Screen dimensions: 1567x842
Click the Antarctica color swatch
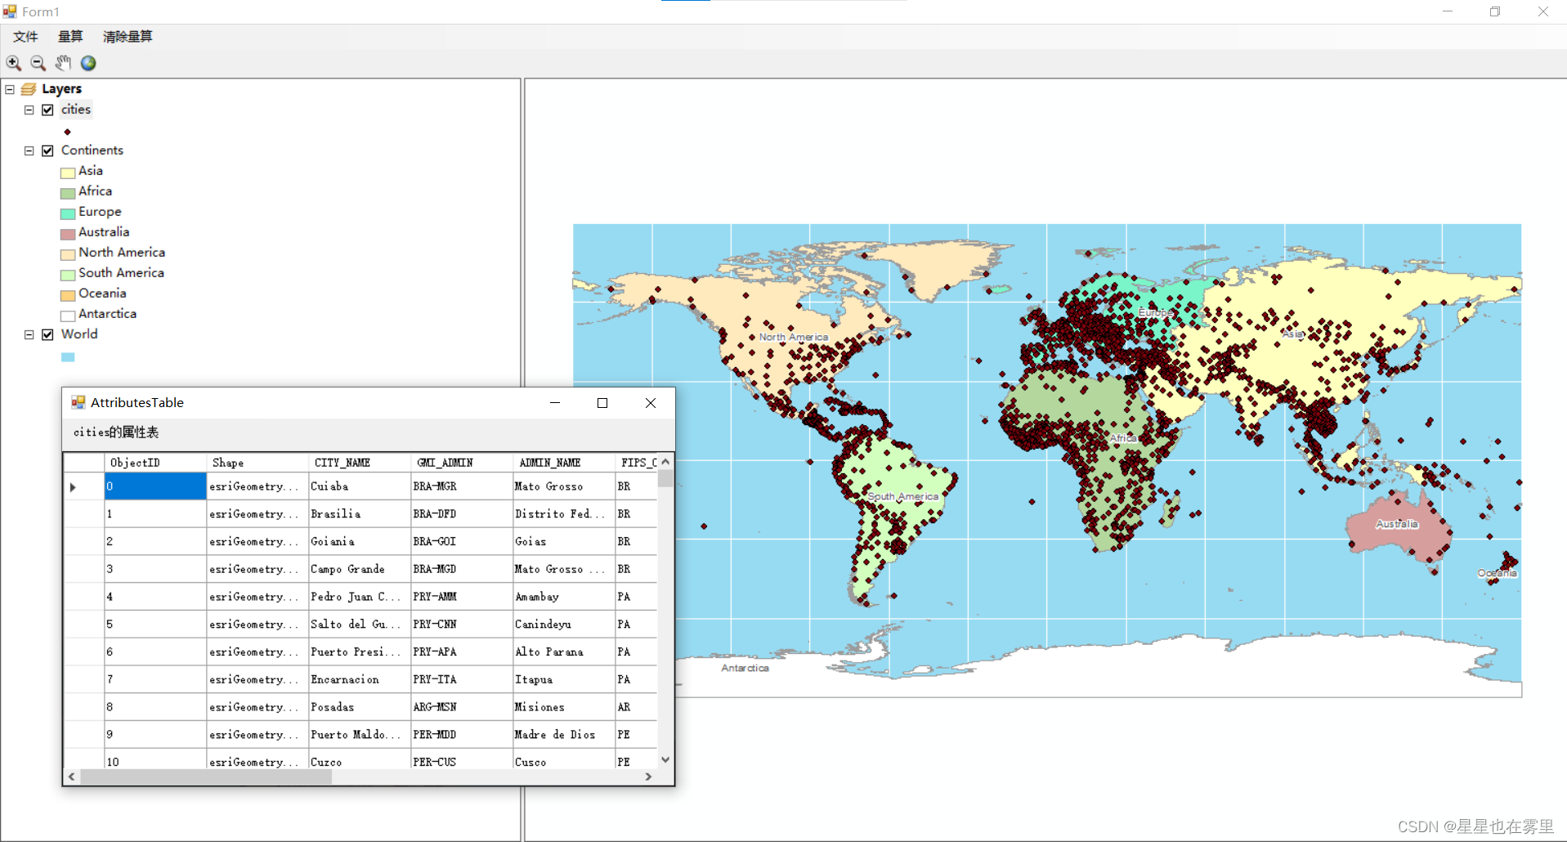[68, 316]
